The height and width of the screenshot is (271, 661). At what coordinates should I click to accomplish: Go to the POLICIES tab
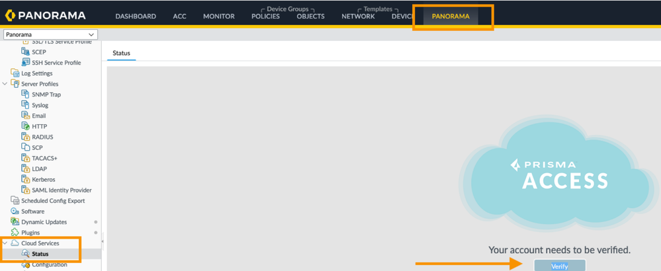pos(265,17)
